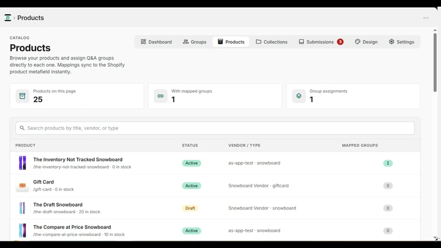Open The Compare at Price Snowboard product

point(72,227)
